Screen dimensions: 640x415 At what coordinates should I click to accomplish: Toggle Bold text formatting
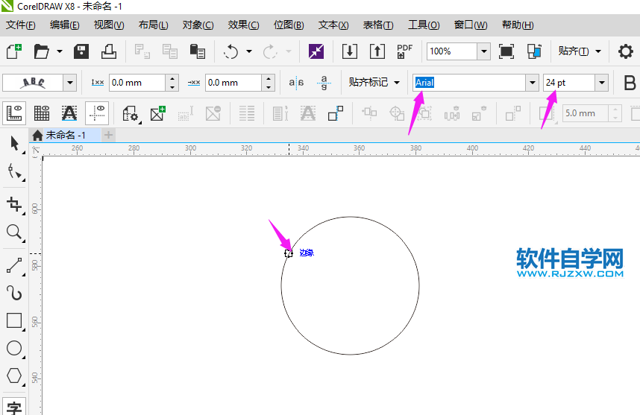pos(629,83)
